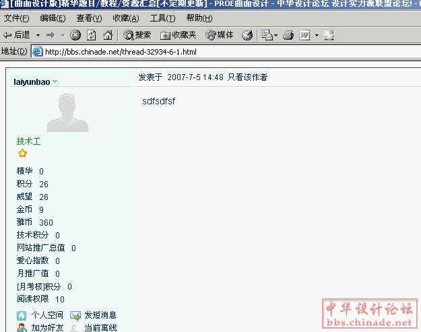Open the Forward history dropdown arrow
Image resolution: width=421 pixels, height=332 pixels.
tap(63, 35)
